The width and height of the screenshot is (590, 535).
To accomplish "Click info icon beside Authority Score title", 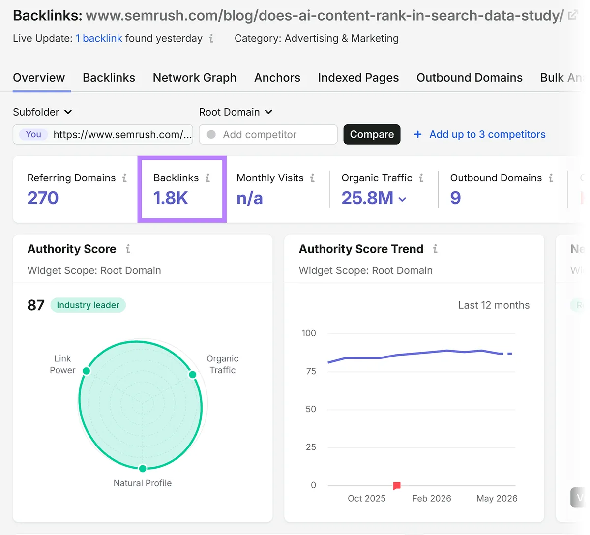I will pyautogui.click(x=128, y=249).
